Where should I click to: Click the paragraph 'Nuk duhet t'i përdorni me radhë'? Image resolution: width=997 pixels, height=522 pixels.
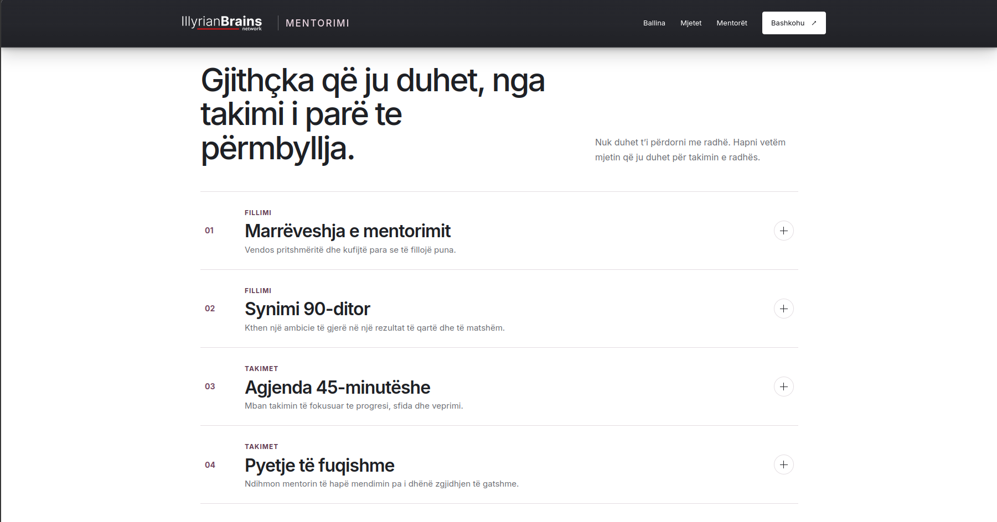[690, 150]
